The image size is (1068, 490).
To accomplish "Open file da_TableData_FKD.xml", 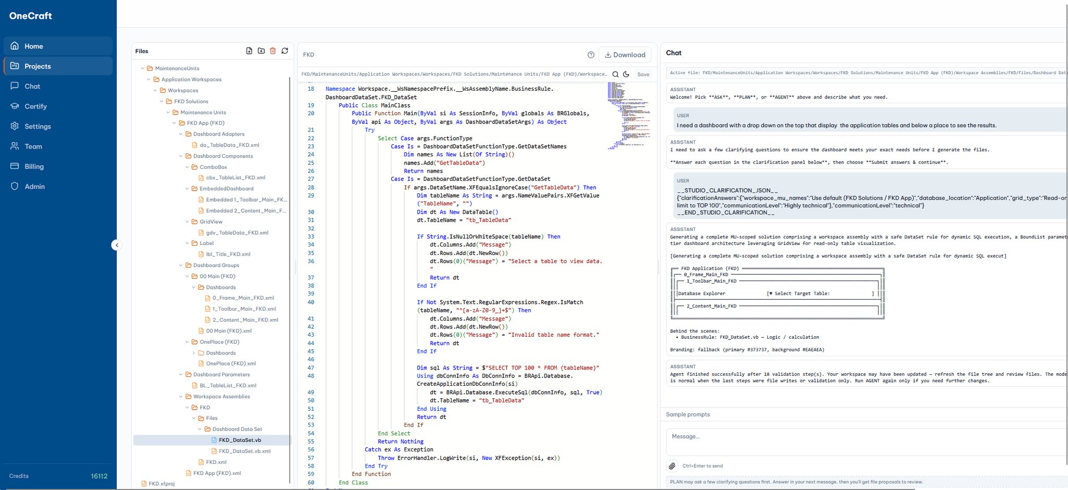I will tap(229, 145).
